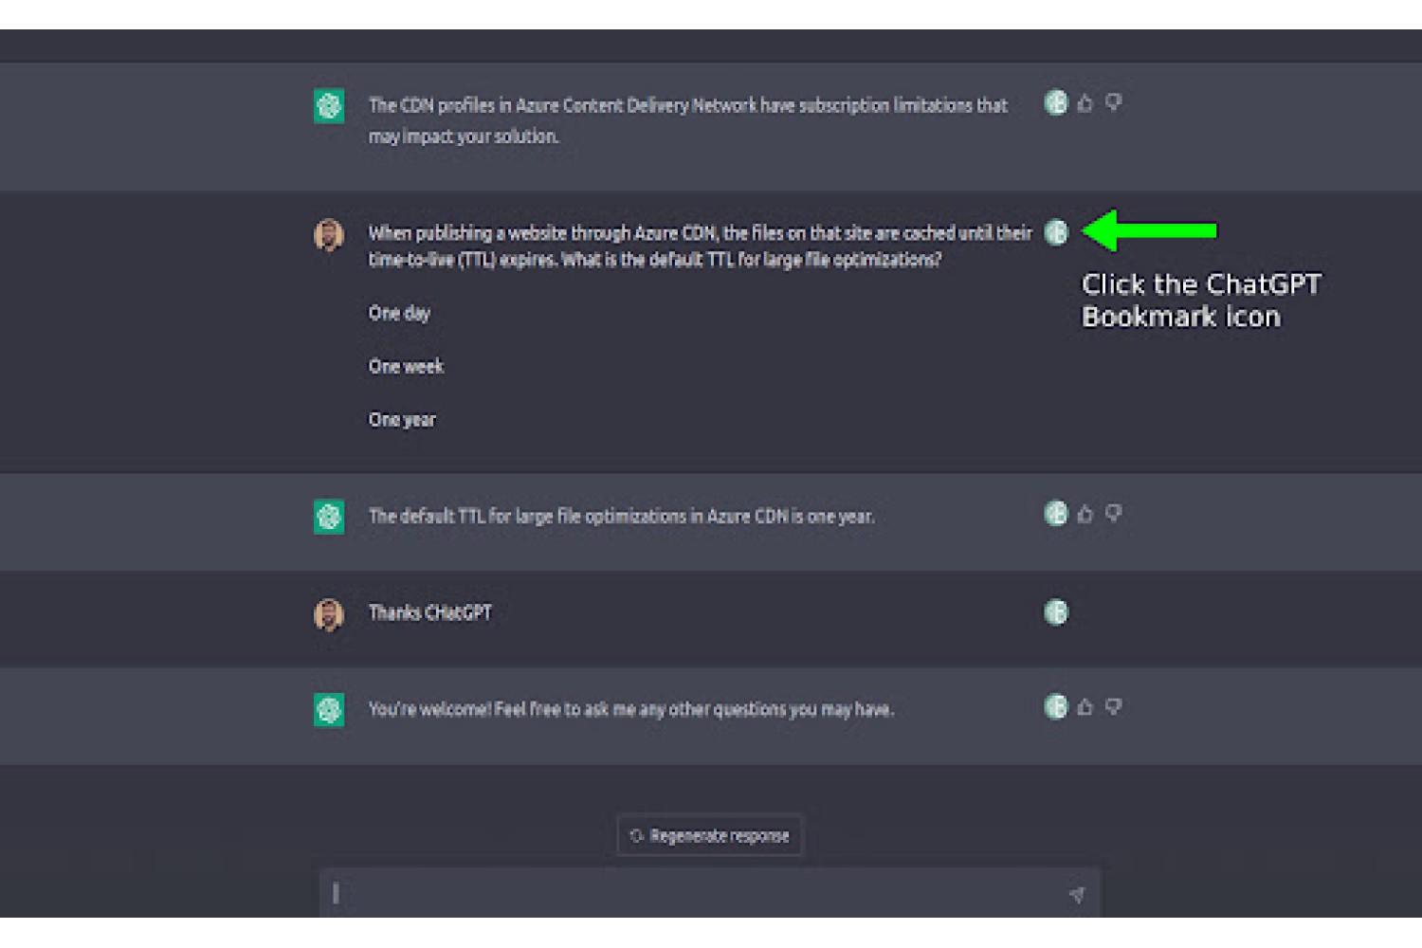This screenshot has width=1422, height=948.
Task: Like the default TTL one year answer
Action: point(1085,513)
